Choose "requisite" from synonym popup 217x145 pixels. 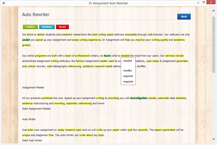[128, 82]
